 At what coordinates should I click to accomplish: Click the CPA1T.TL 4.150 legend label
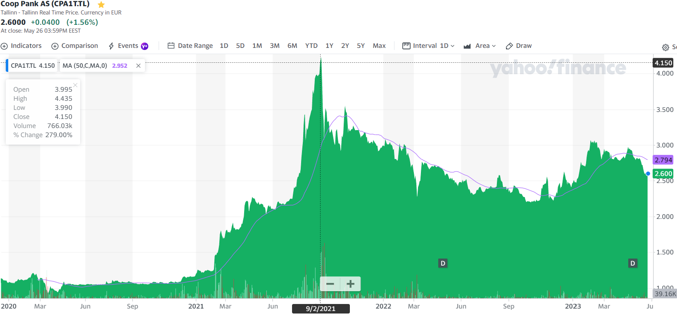(x=33, y=66)
